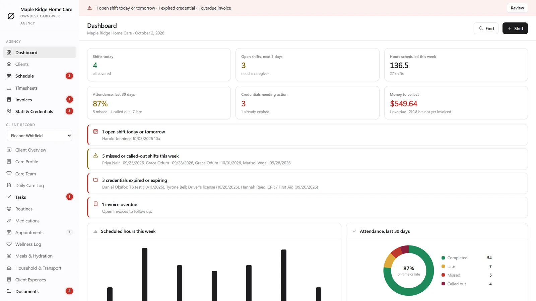Open the Shifts today card

click(x=159, y=65)
